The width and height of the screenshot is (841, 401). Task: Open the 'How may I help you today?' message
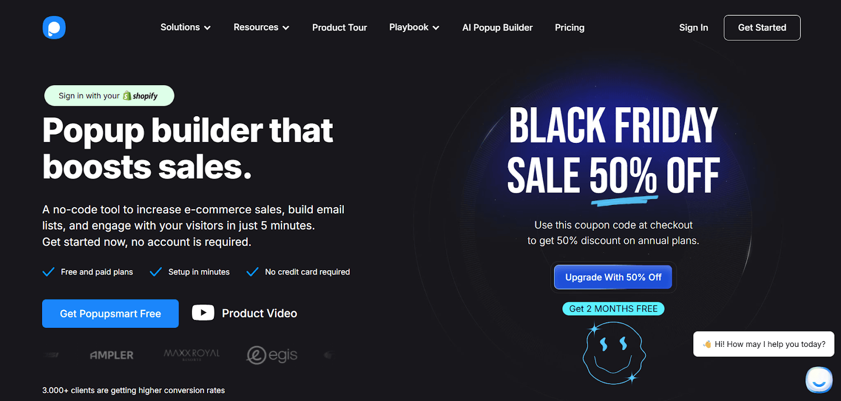(x=764, y=344)
